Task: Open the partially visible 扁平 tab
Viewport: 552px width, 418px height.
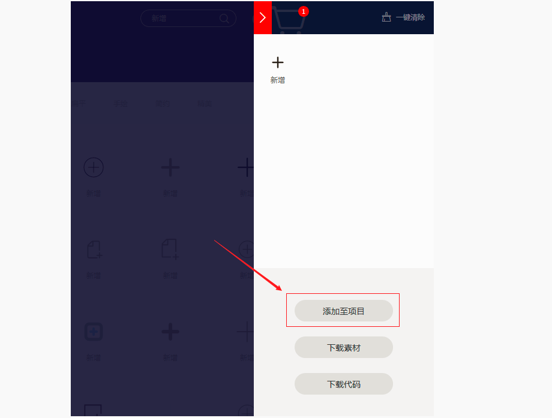Action: pos(79,104)
